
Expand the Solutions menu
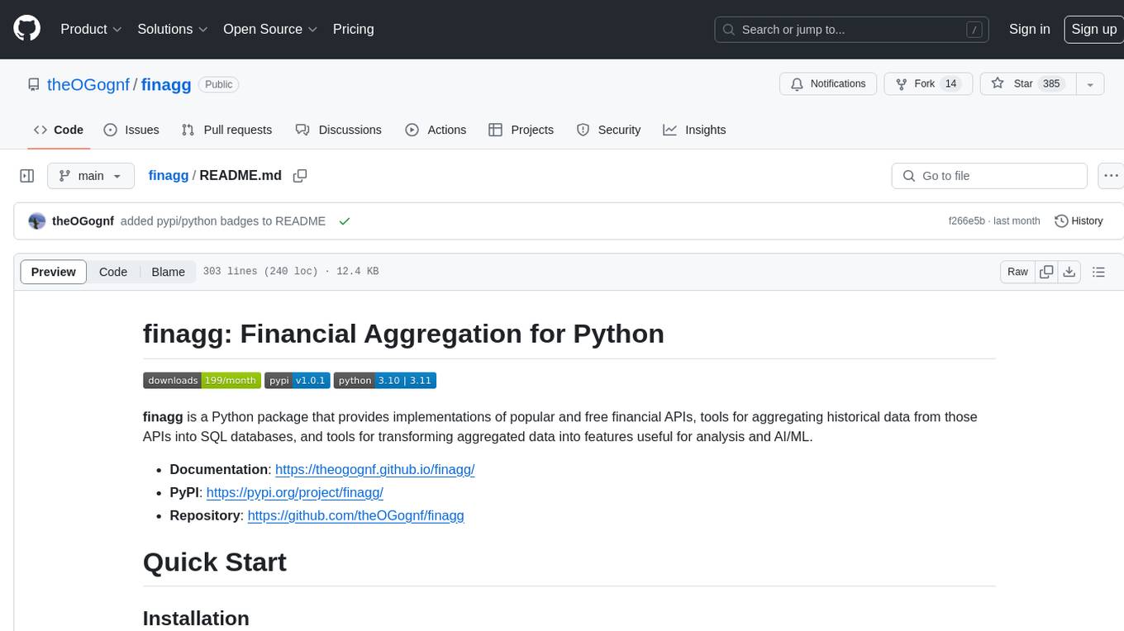172,29
